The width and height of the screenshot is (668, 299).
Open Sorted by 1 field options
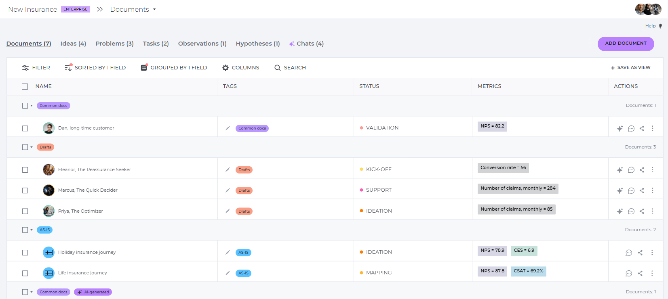[95, 68]
